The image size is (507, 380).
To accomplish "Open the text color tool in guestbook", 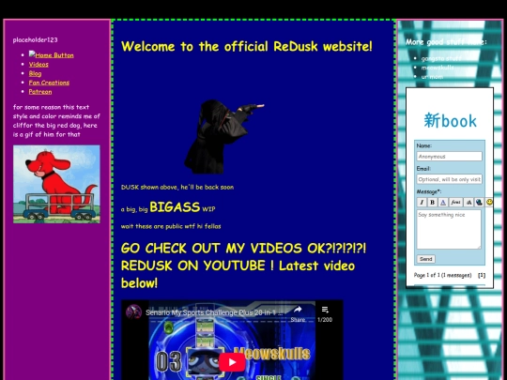I will [443, 203].
